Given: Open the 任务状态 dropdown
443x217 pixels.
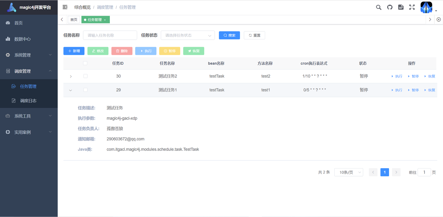Looking at the screenshot, I should point(188,35).
